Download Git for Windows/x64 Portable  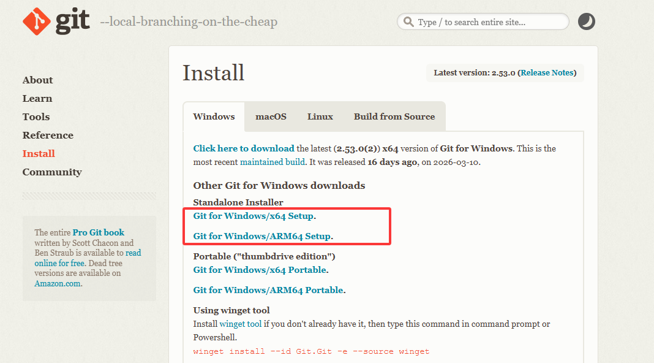(x=260, y=270)
